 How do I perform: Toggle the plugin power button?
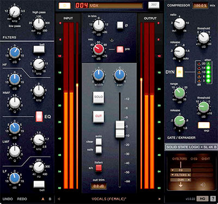pos(65,5)
